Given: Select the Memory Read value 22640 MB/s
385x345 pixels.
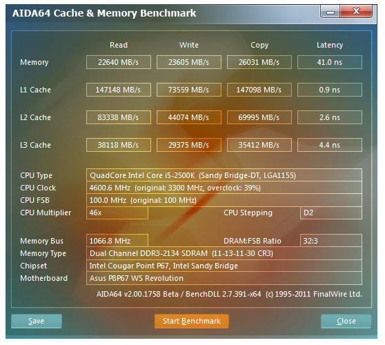Looking at the screenshot, I should click(x=119, y=62).
